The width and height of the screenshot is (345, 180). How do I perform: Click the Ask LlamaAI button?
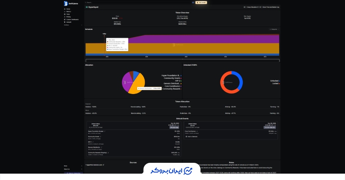point(202,2)
